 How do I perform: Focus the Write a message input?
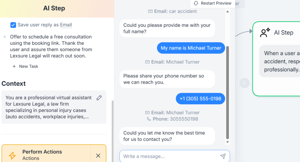(x=170, y=156)
